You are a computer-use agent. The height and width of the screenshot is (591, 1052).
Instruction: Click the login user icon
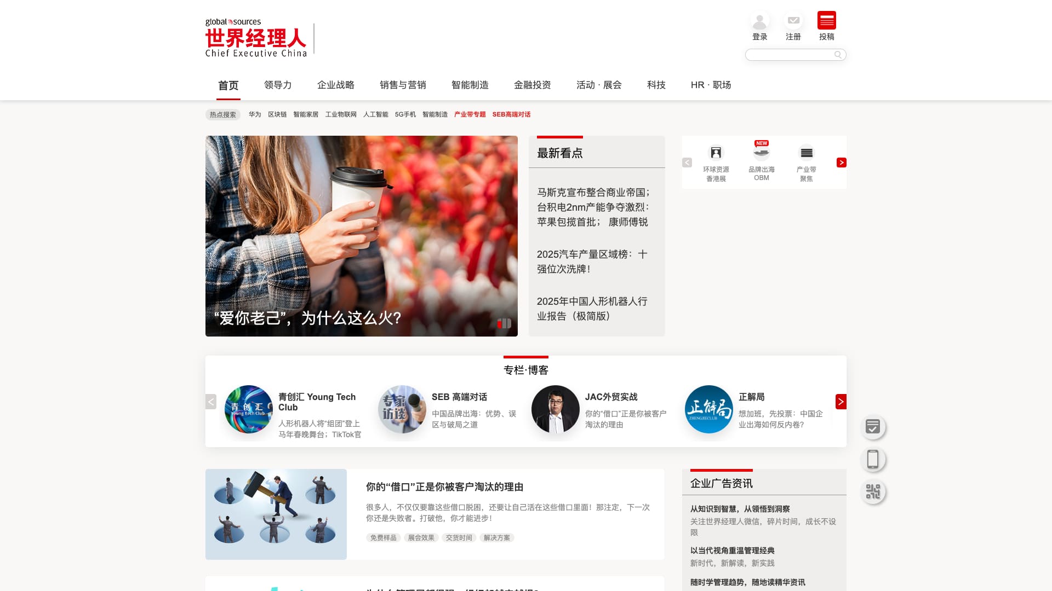759,22
